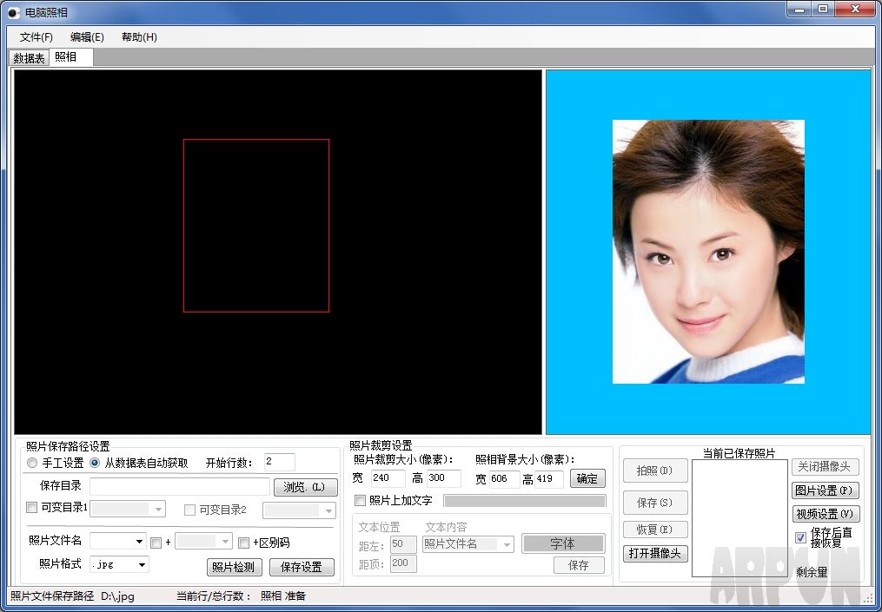Confirm sizes with the 确定 button
The width and height of the screenshot is (882, 612).
(x=587, y=479)
